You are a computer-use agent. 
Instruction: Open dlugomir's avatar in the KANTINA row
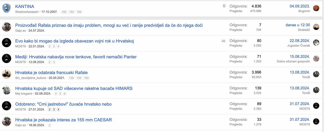click(316, 8)
